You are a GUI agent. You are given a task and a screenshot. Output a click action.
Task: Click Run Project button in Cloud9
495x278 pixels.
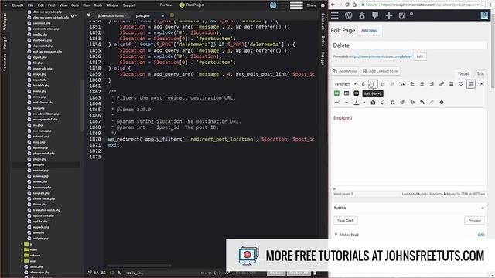click(x=193, y=5)
